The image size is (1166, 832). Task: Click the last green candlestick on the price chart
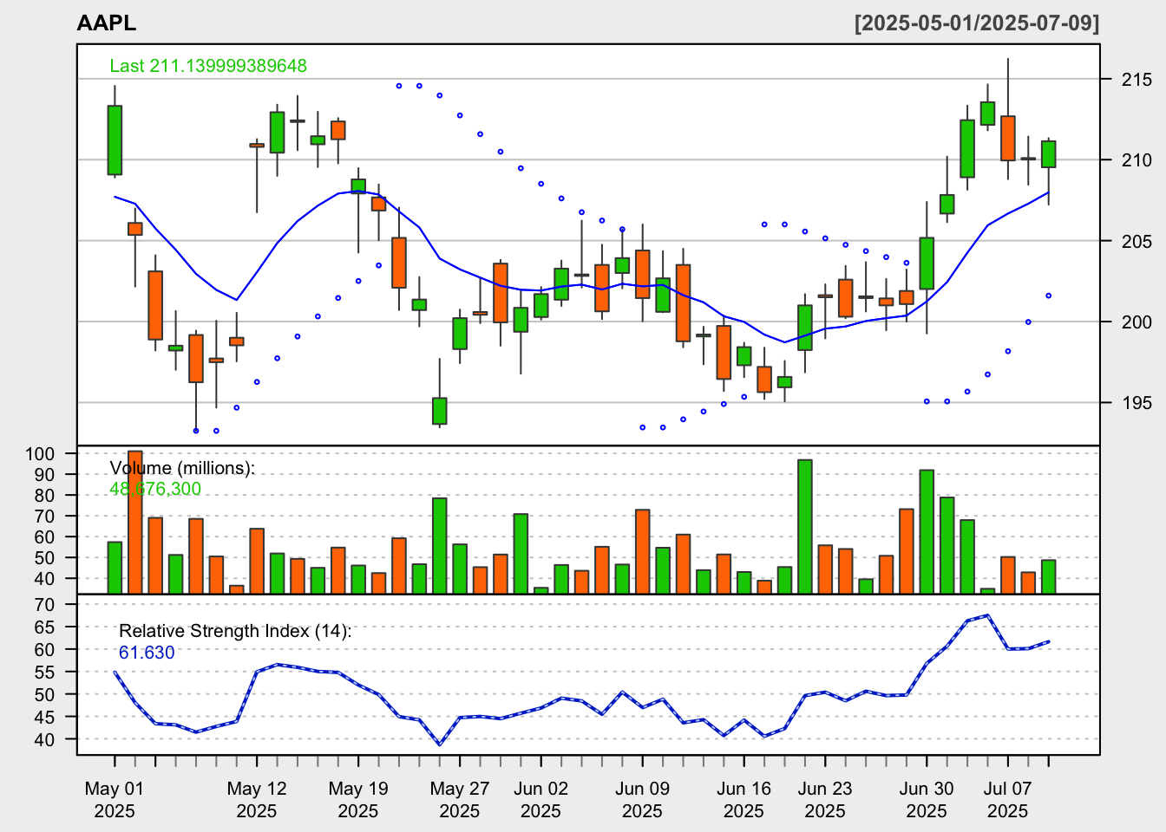[x=1049, y=154]
